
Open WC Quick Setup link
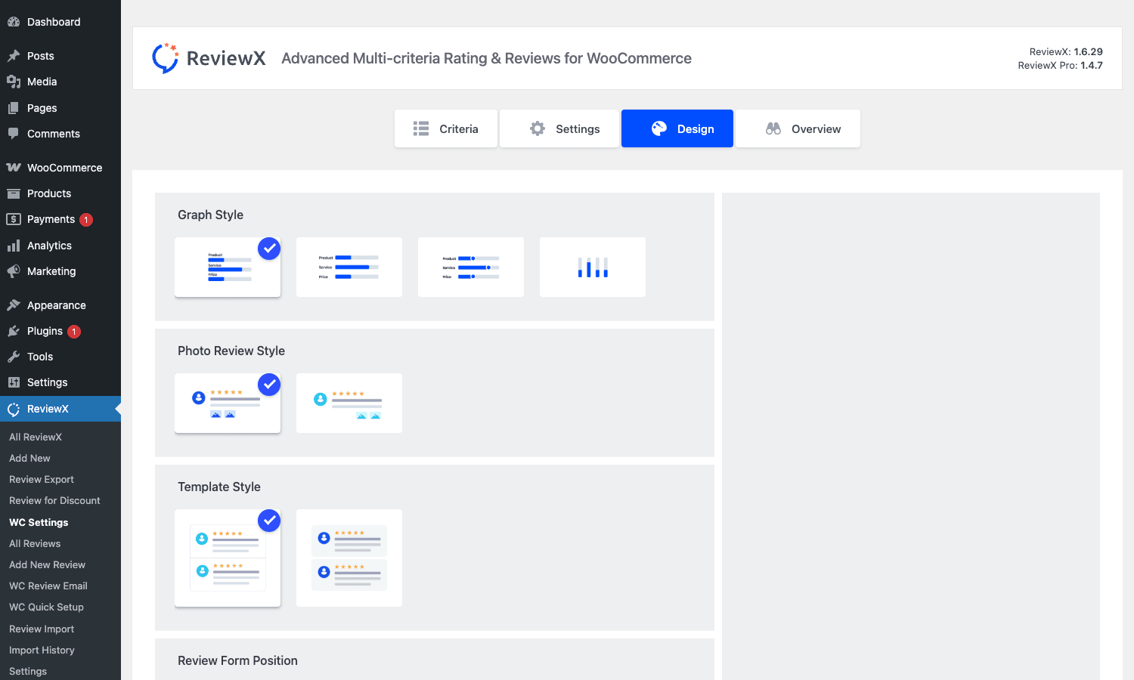(x=46, y=607)
